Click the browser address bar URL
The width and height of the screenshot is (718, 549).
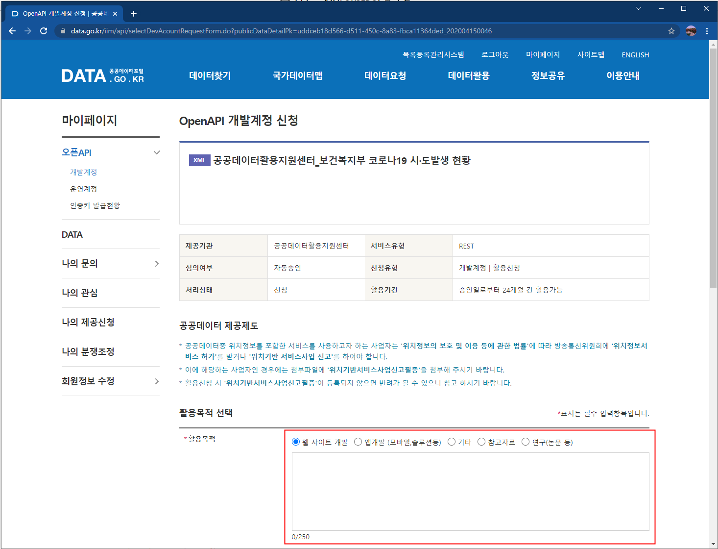(x=281, y=31)
